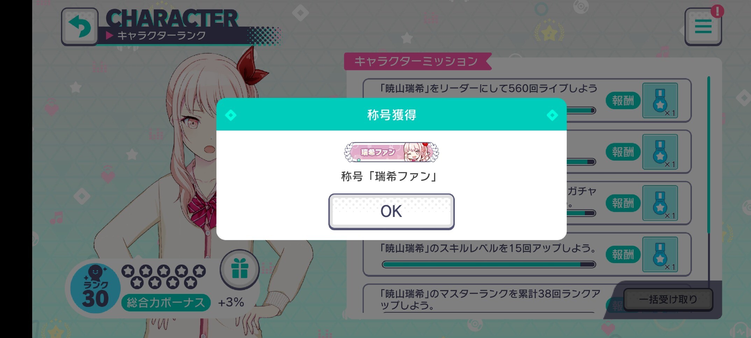
Task: Click the rank 30 badge
Action: (x=95, y=288)
